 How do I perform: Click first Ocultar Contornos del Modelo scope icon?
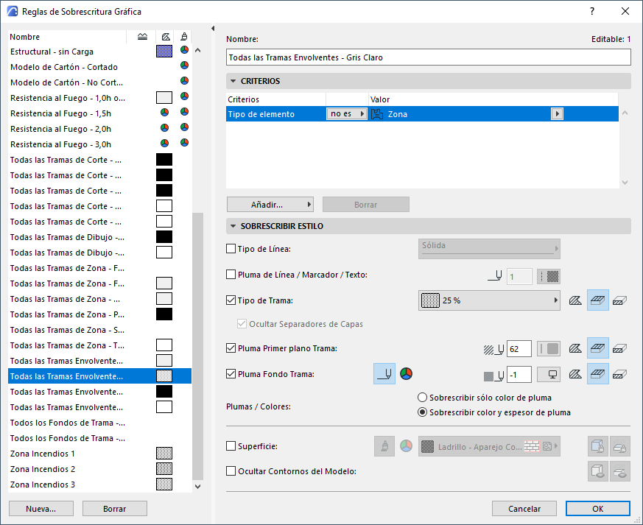(x=598, y=471)
